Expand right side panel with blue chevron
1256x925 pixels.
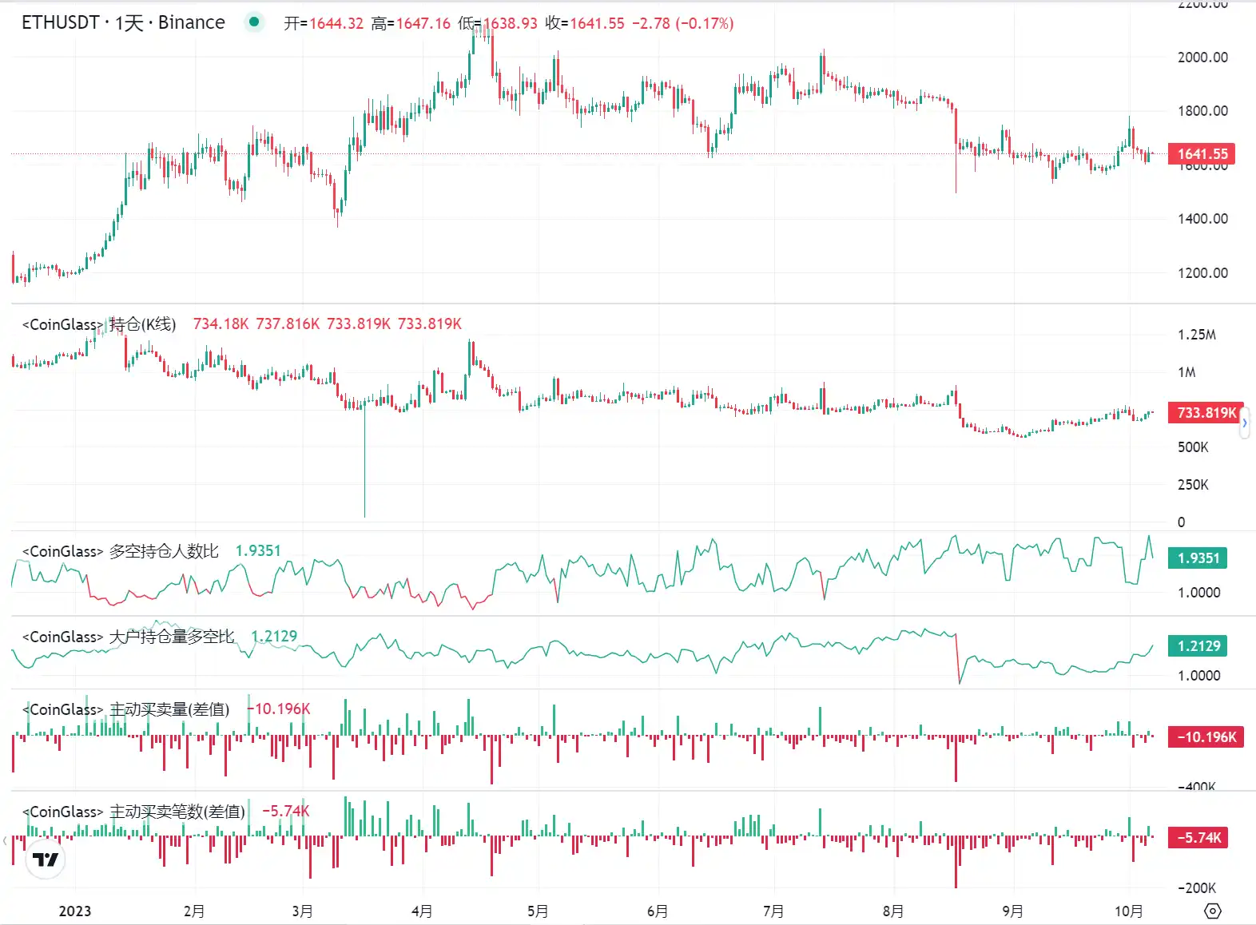point(1244,423)
